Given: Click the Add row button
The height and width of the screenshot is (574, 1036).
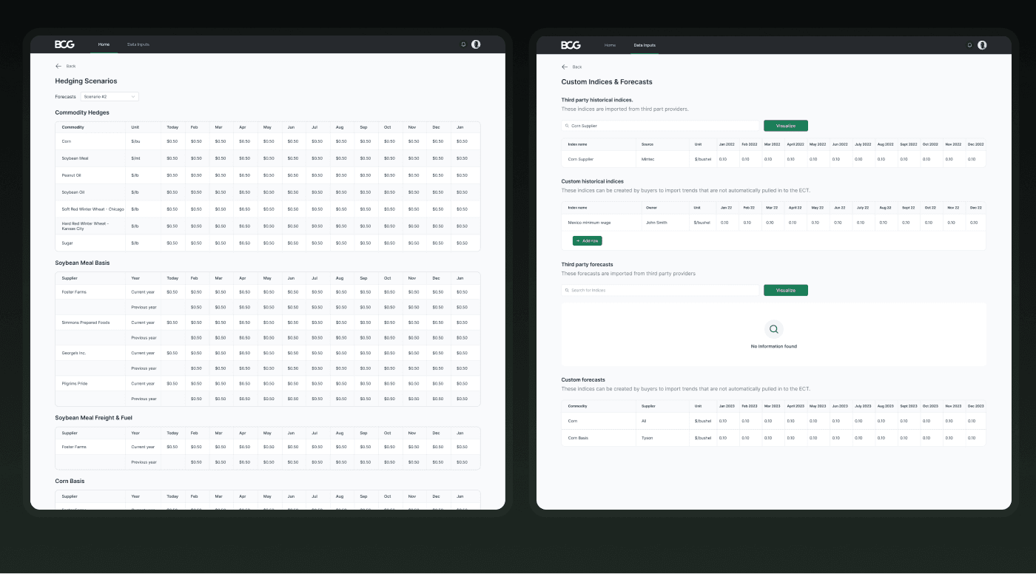Looking at the screenshot, I should (x=588, y=240).
